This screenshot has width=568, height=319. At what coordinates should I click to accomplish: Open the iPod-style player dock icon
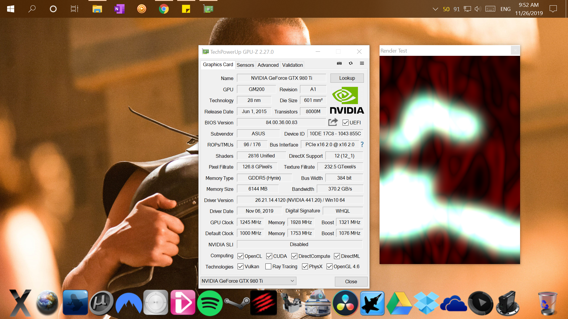coord(156,302)
